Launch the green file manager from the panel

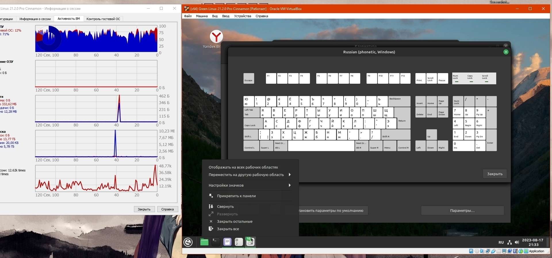204,242
